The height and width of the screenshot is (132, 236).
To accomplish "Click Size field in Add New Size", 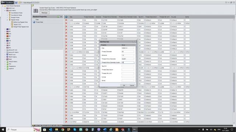I will (x=128, y=48).
